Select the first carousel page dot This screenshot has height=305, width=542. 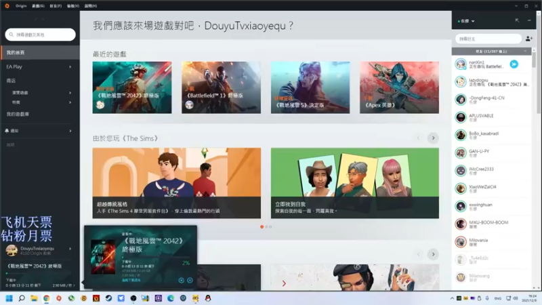pyautogui.click(x=262, y=227)
